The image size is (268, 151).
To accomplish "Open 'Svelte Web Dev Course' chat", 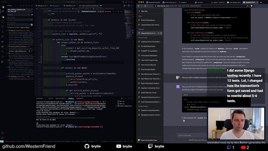I will 150,92.
